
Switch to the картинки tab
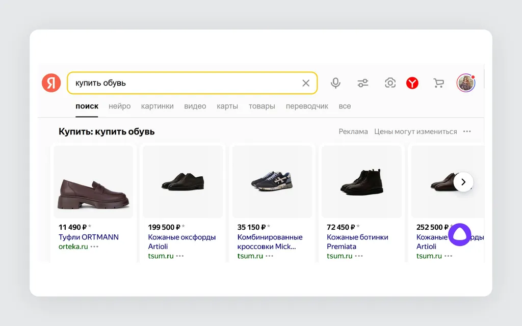tap(157, 106)
